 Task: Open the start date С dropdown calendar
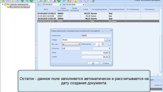pos(60,5)
